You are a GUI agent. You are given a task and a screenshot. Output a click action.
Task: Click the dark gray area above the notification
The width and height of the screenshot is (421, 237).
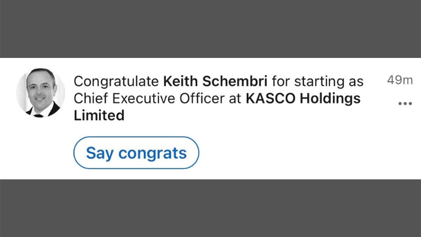tap(210, 28)
